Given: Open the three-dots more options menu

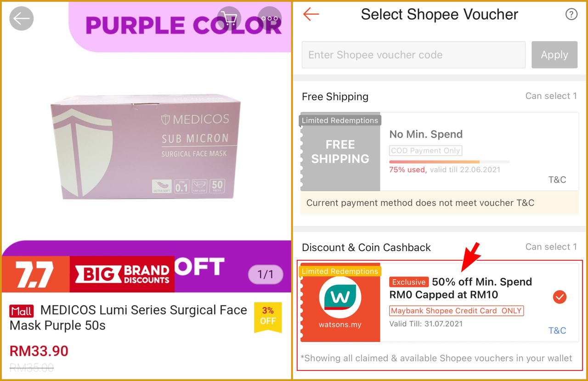Looking at the screenshot, I should point(270,18).
